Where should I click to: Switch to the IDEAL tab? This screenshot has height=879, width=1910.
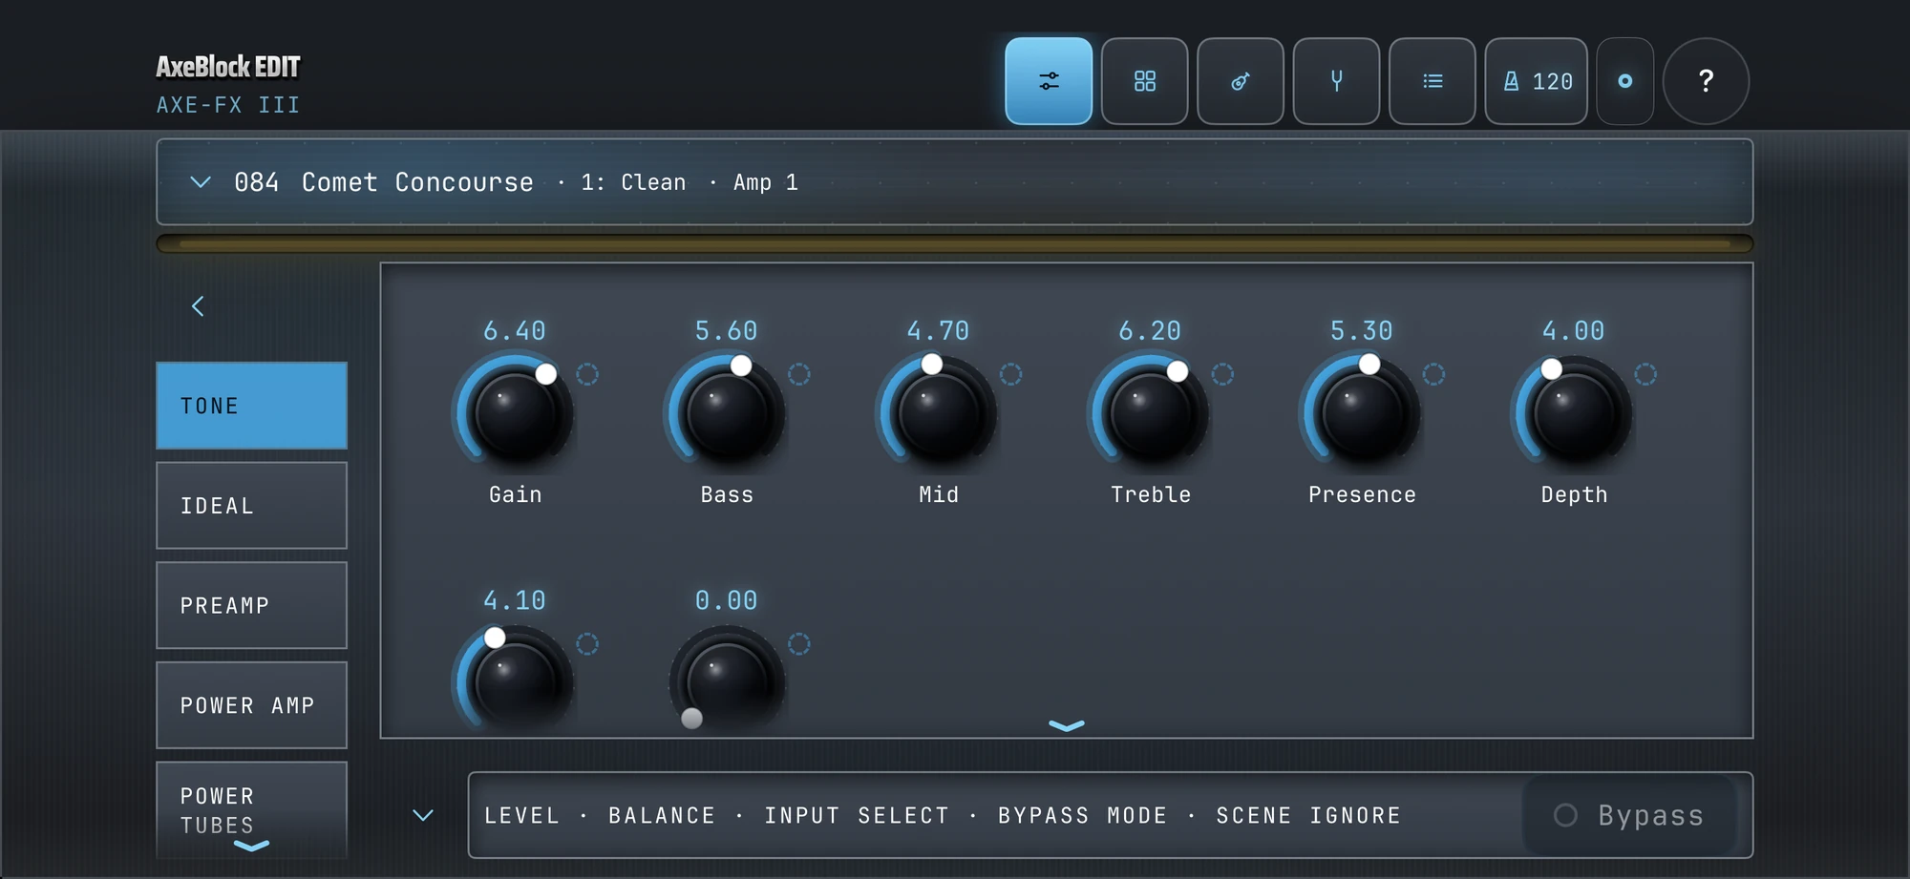coord(252,506)
